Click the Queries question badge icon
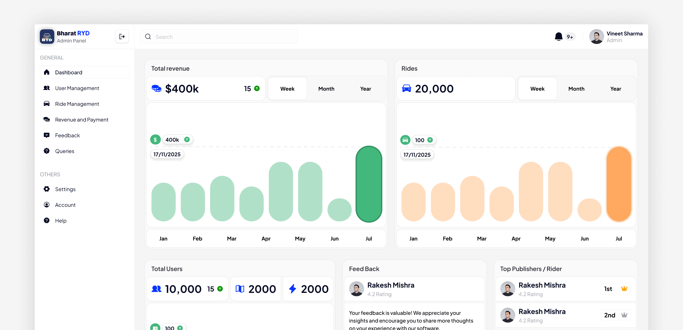The width and height of the screenshot is (683, 330). (47, 151)
